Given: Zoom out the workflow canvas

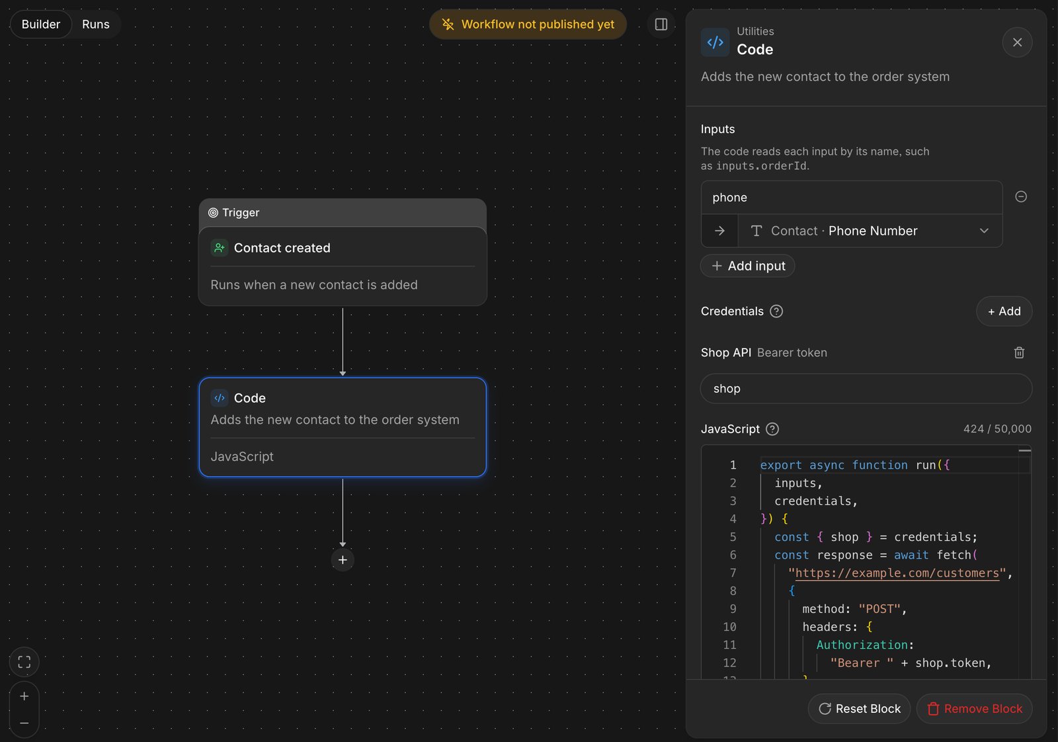Looking at the screenshot, I should [x=24, y=723].
